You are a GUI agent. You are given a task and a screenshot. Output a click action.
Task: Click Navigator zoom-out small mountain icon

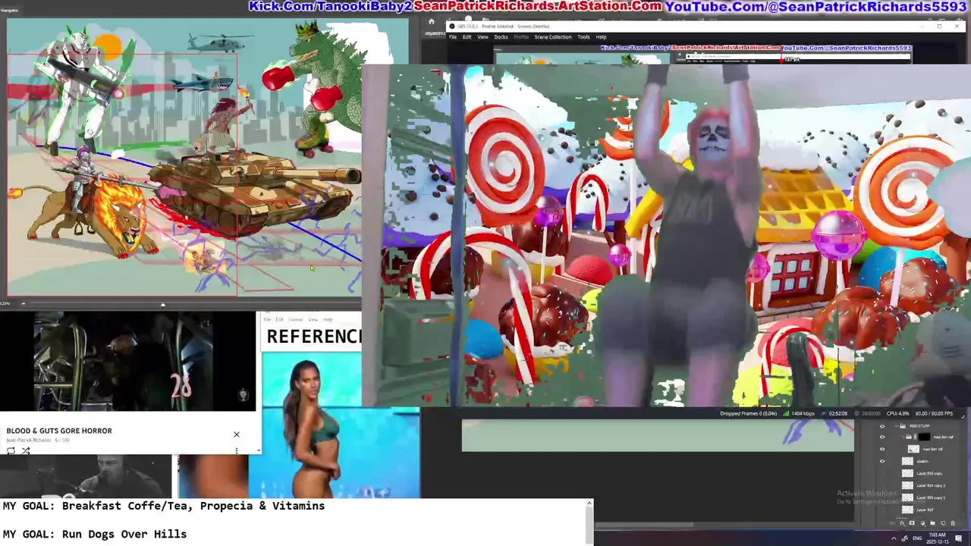click(24, 303)
